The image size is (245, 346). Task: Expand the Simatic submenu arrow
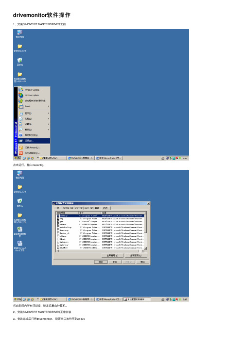pos(49,106)
